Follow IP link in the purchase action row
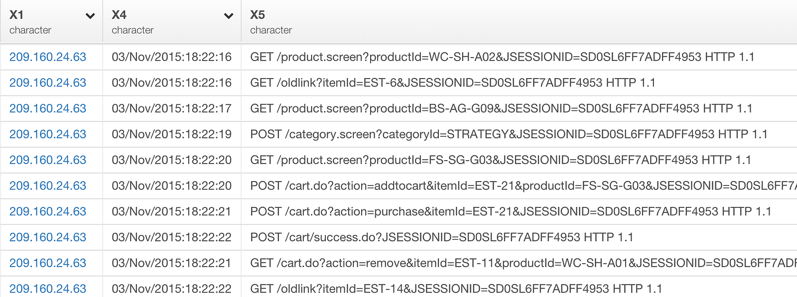The height and width of the screenshot is (297, 797). pos(48,212)
